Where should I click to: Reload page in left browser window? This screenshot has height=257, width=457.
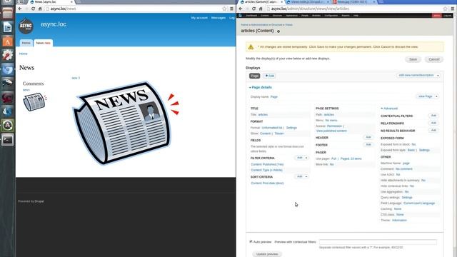34,9
